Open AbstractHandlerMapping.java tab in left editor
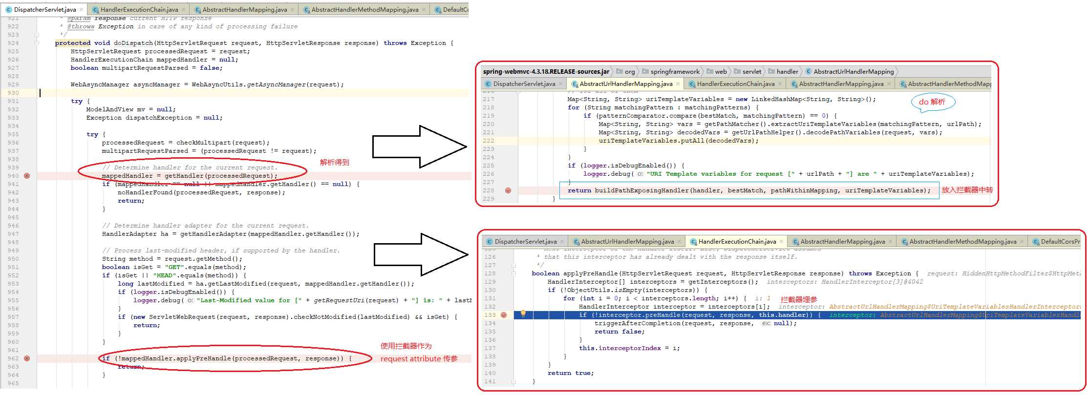1090x395 pixels. (x=245, y=9)
